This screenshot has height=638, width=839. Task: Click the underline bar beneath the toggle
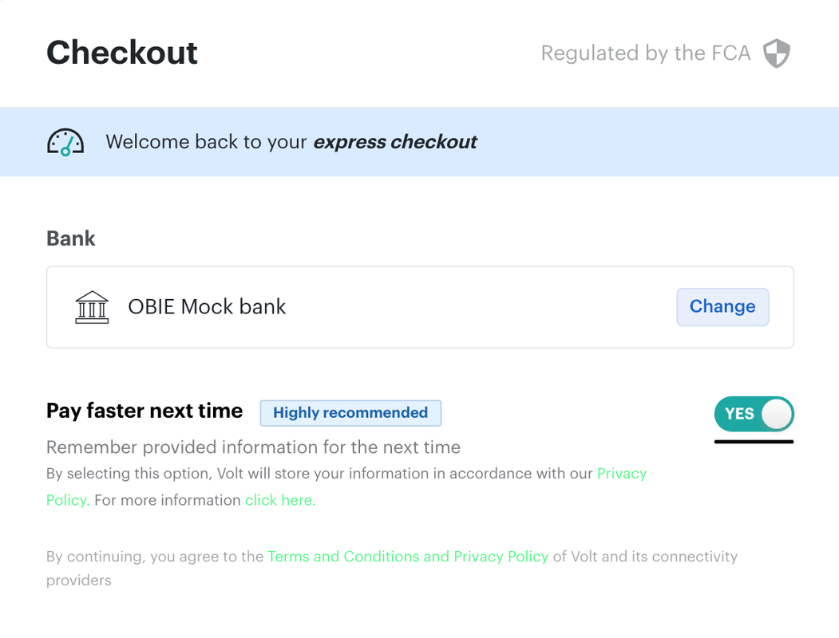754,441
